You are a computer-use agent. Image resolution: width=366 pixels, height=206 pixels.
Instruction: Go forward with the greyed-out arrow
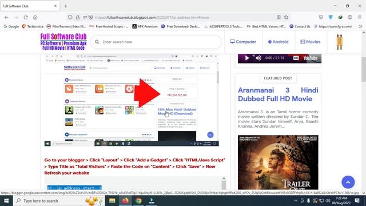click(16, 17)
